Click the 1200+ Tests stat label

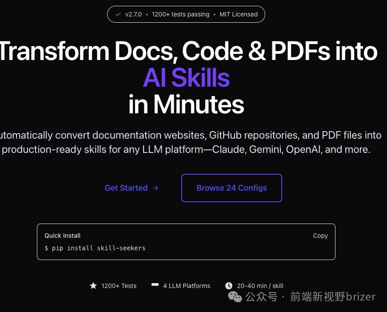point(119,286)
